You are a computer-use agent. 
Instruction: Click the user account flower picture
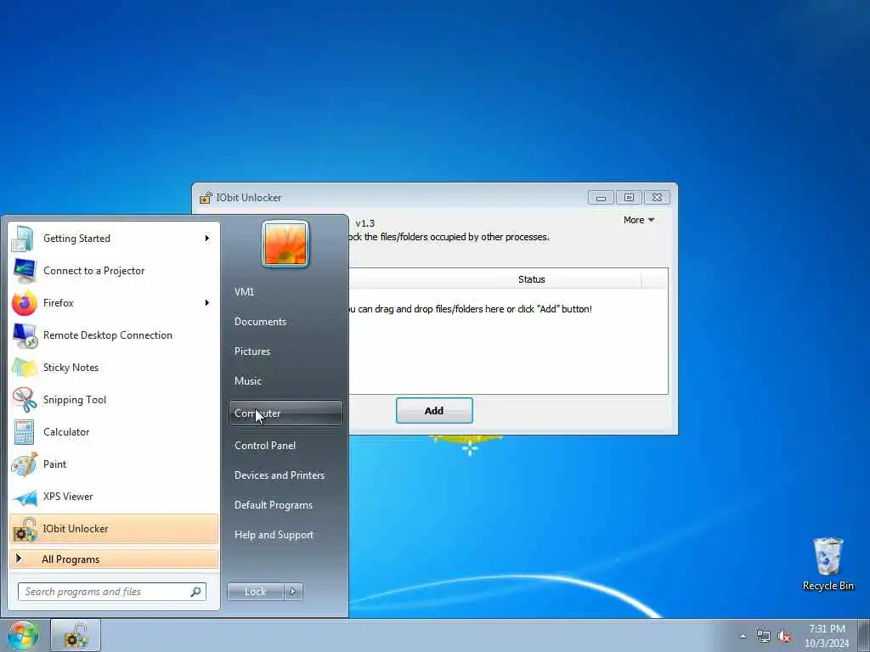click(285, 244)
